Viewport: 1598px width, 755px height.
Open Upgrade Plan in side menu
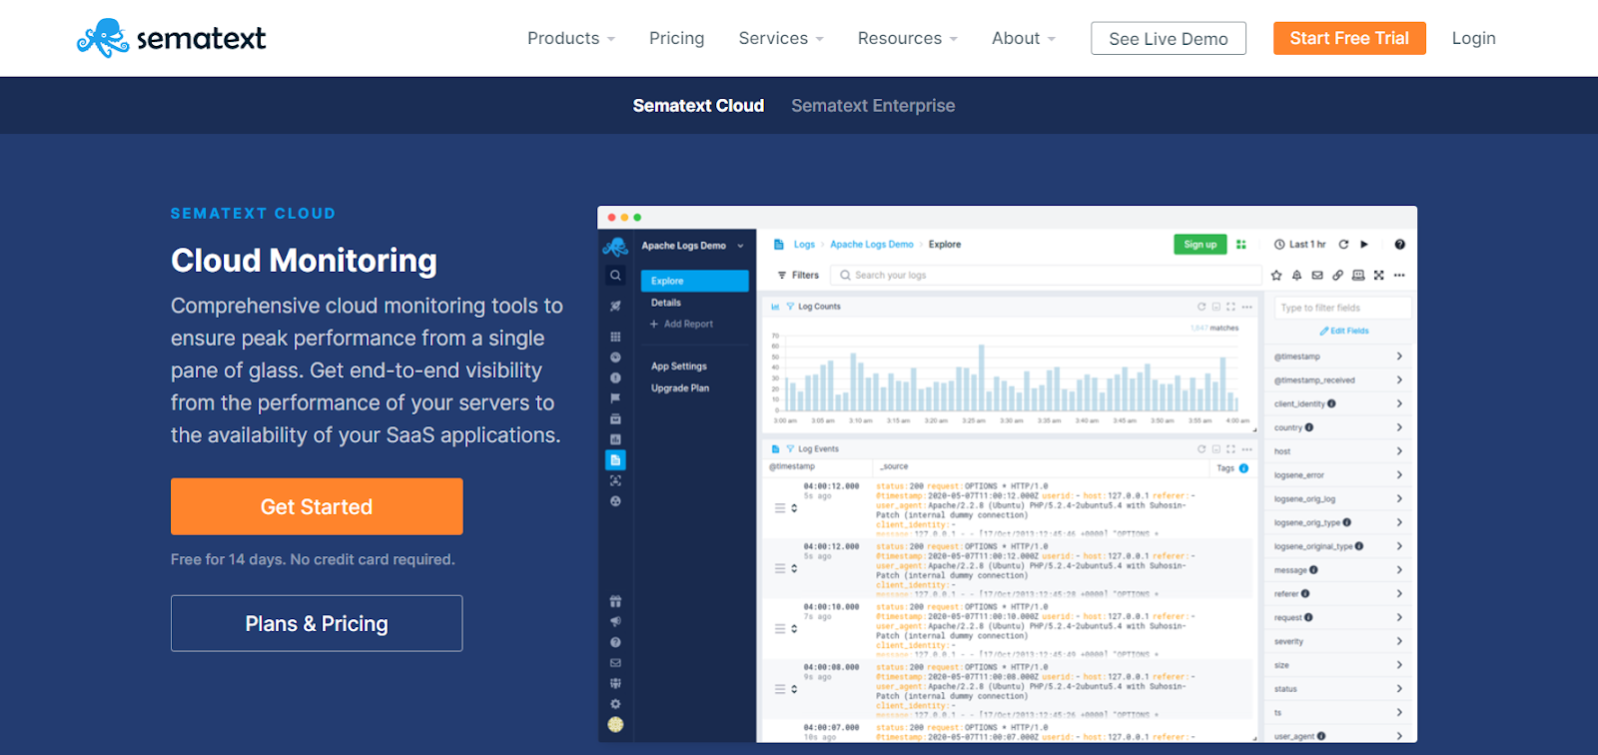tap(680, 388)
